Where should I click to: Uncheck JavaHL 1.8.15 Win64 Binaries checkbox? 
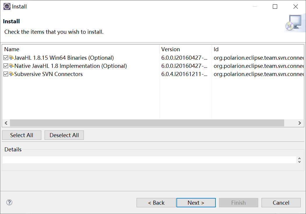[6, 58]
